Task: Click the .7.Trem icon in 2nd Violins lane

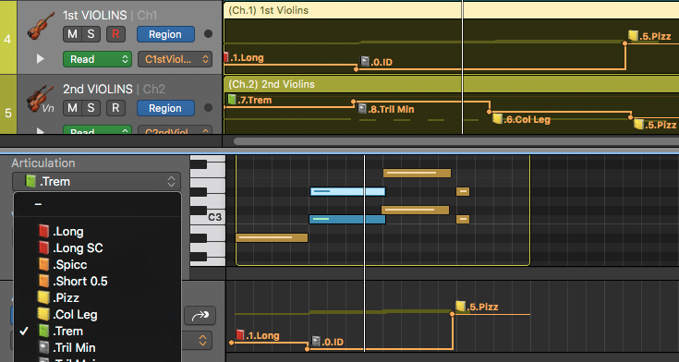Action: pyautogui.click(x=232, y=99)
